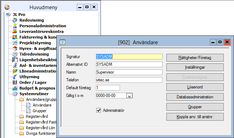
Task: Select the 3L Pro root node label
Action: click(19, 15)
